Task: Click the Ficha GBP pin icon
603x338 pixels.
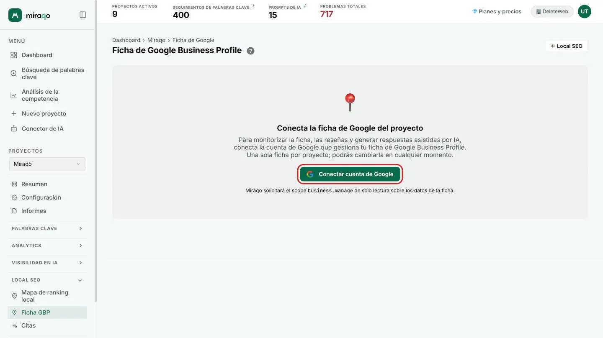Action: coord(15,312)
